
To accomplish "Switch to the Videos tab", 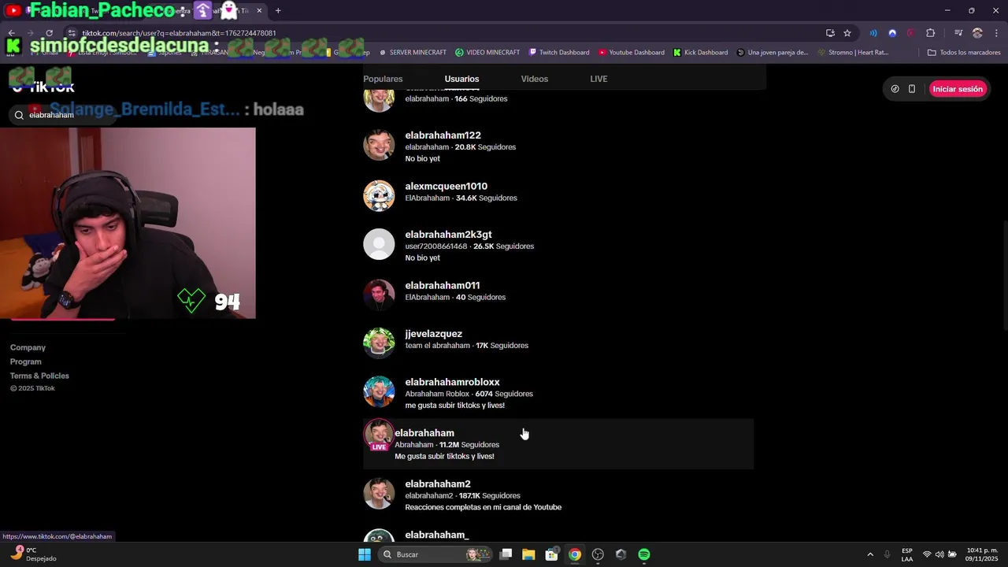I will point(535,79).
